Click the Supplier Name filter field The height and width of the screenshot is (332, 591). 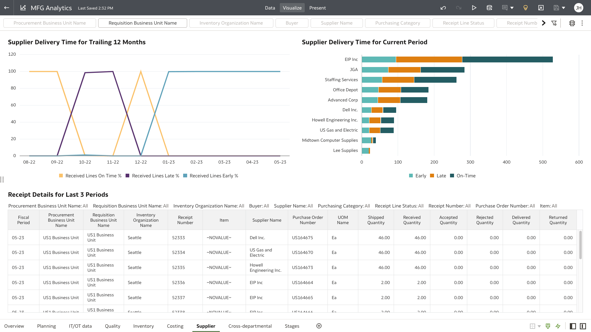click(x=336, y=23)
